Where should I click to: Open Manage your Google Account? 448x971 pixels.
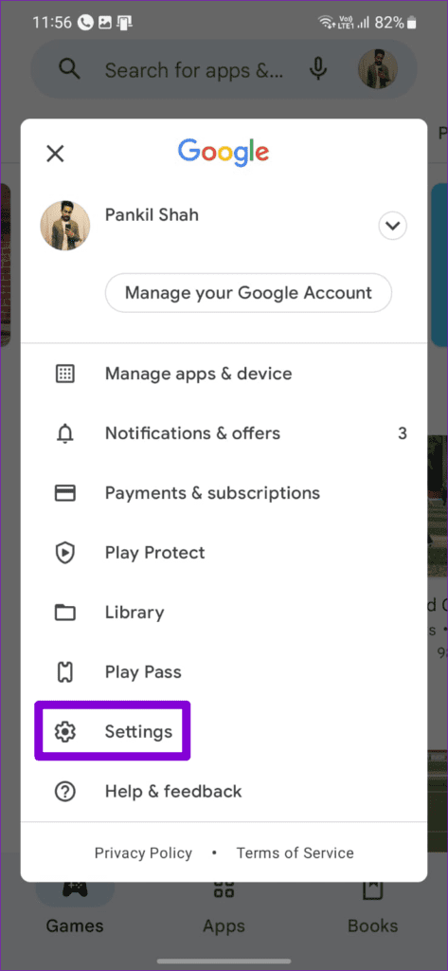pyautogui.click(x=248, y=292)
